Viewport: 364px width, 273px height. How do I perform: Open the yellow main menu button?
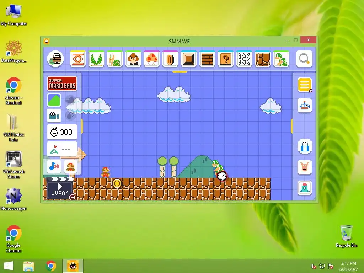pyautogui.click(x=304, y=85)
